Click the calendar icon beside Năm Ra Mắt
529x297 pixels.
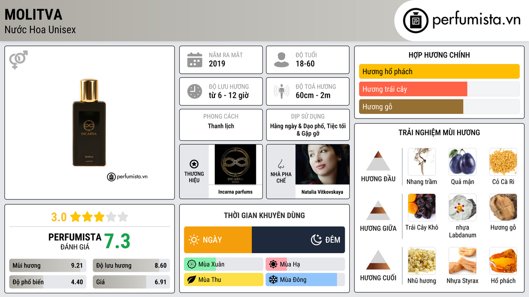coord(195,60)
